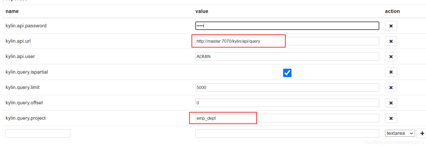Viewport: 426px width, 147px height.
Task: Focus the kylin.query.offset value field
Action: click(x=287, y=103)
